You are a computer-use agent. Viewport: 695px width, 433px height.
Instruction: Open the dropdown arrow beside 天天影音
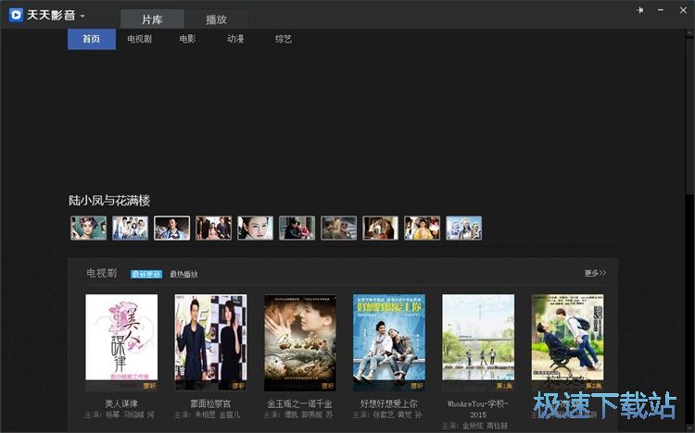click(82, 16)
